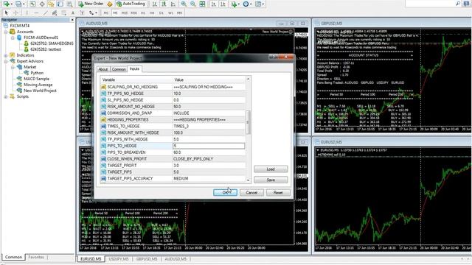Switch timeframe to M30

click(x=134, y=13)
